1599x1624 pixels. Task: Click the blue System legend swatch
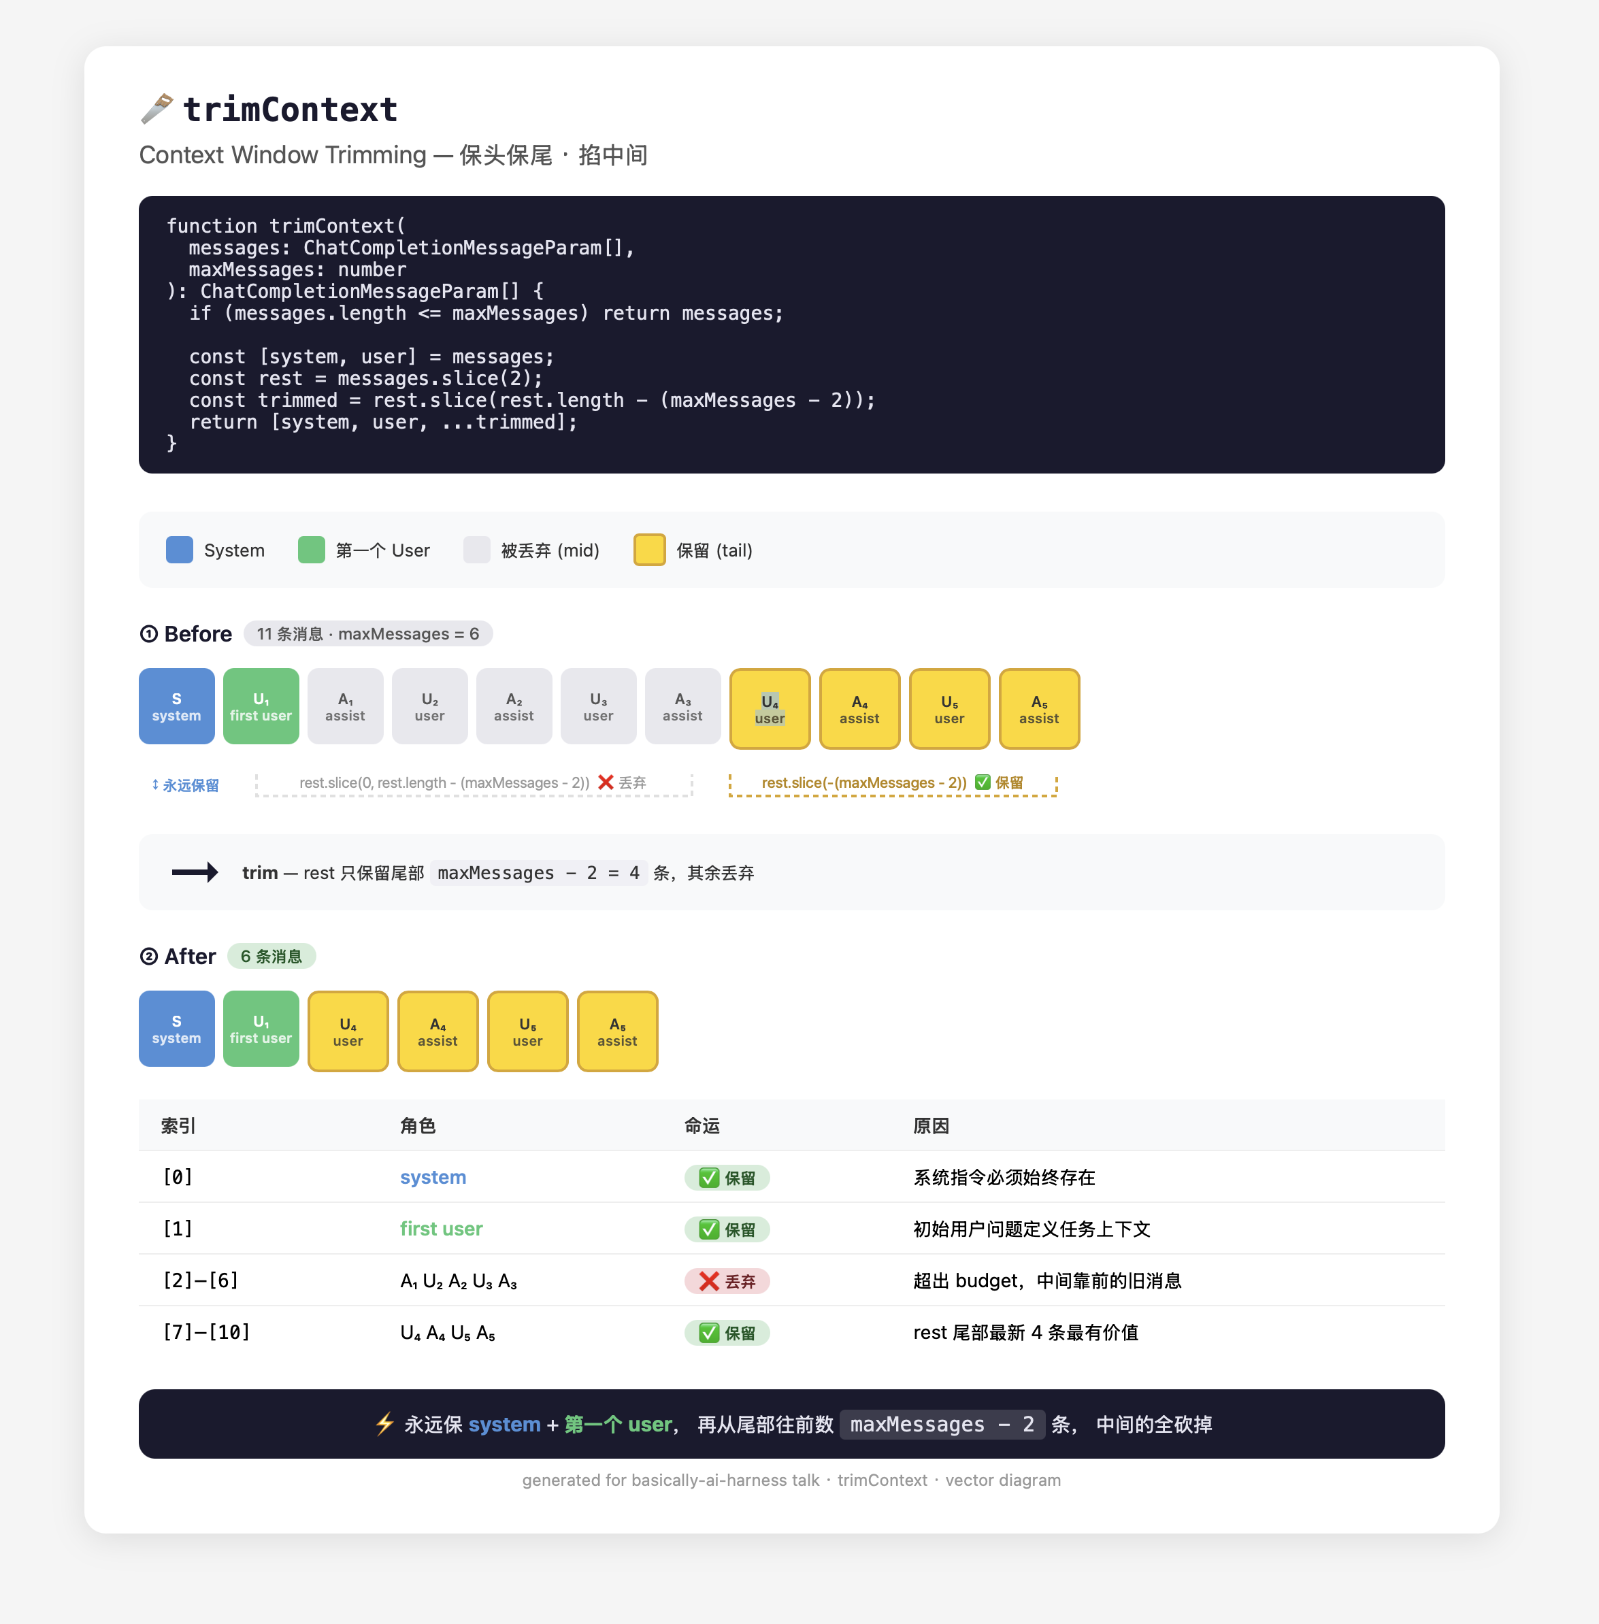point(180,550)
